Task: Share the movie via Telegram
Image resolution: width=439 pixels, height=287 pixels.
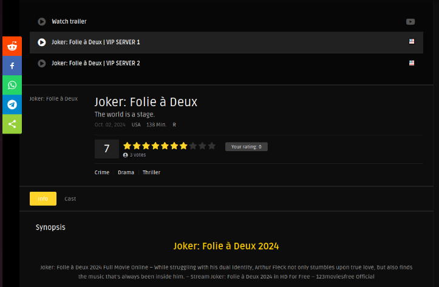Action: [x=12, y=104]
